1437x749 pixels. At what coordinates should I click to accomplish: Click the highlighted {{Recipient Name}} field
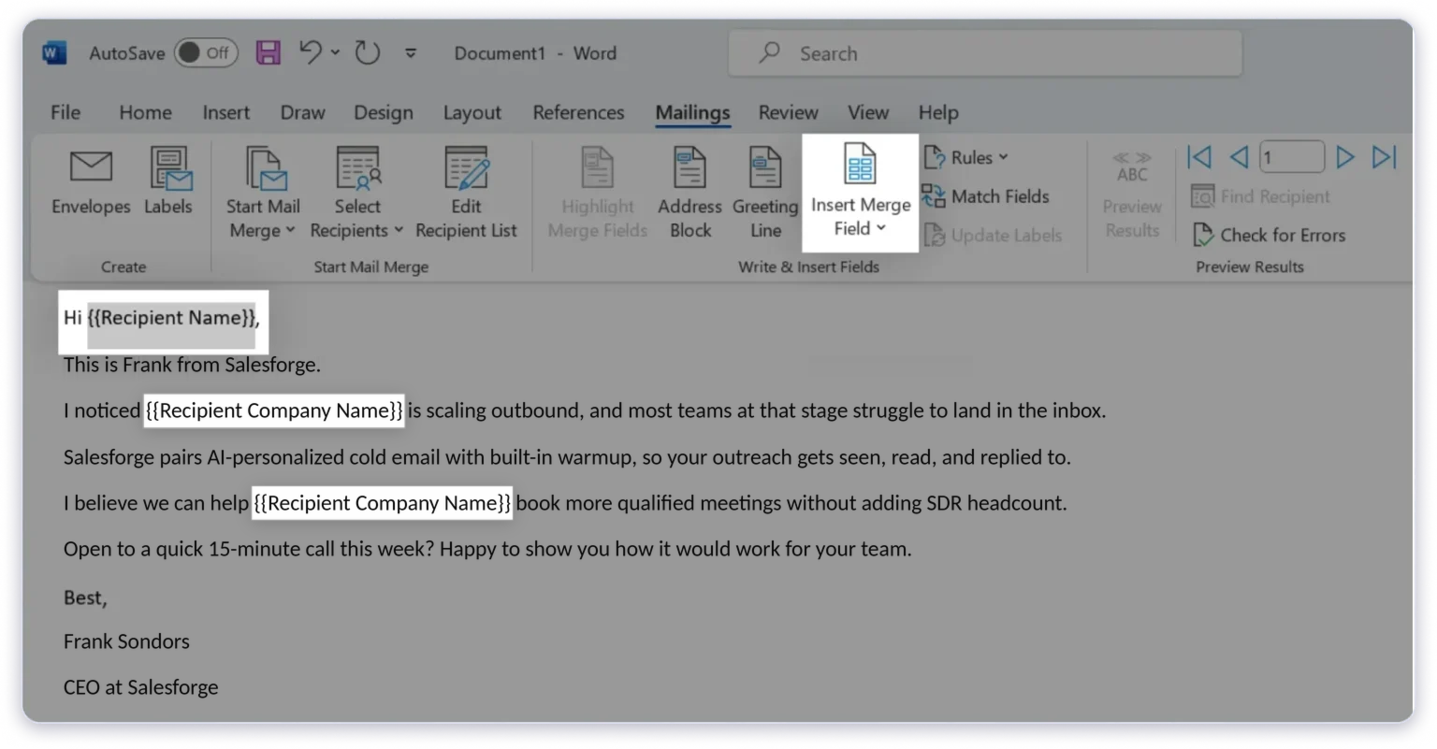click(x=171, y=318)
